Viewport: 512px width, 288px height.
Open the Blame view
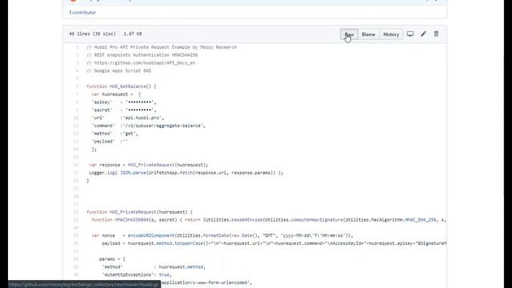tap(368, 34)
